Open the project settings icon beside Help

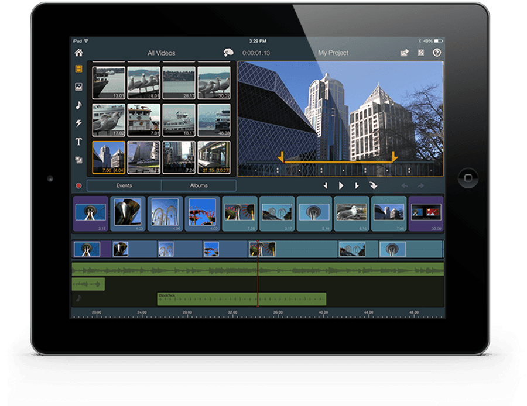point(420,53)
